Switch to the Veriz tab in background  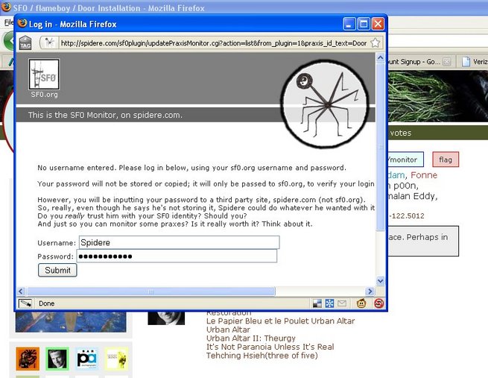click(x=475, y=62)
